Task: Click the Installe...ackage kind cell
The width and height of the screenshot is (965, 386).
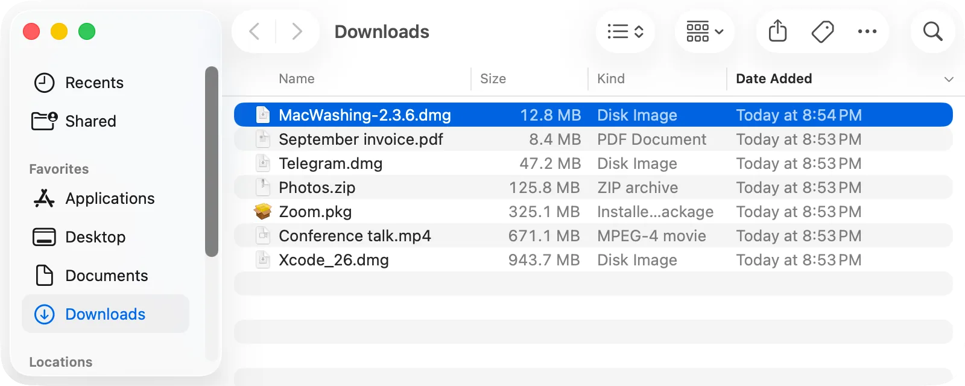Action: [x=655, y=212]
